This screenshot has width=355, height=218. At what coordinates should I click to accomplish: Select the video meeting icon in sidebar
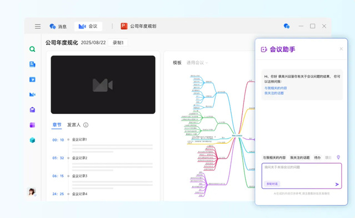pos(32,95)
